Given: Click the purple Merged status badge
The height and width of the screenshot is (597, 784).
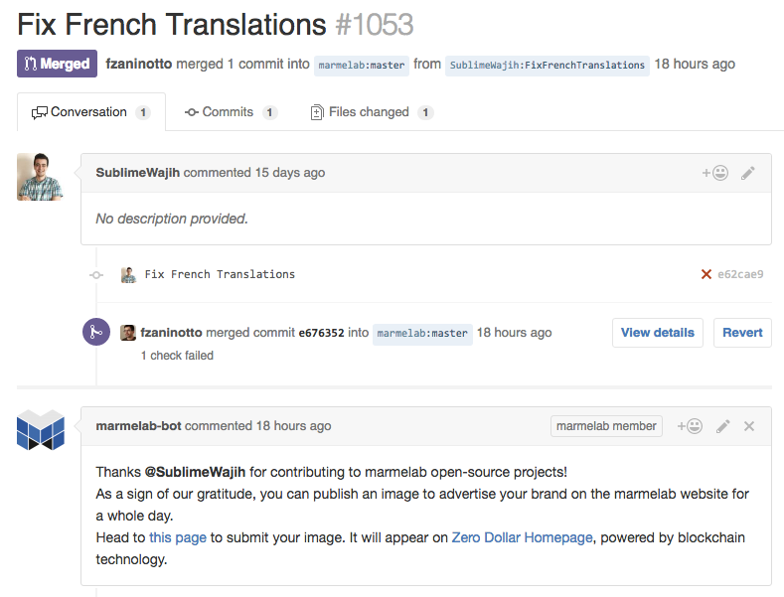Looking at the screenshot, I should pyautogui.click(x=57, y=64).
